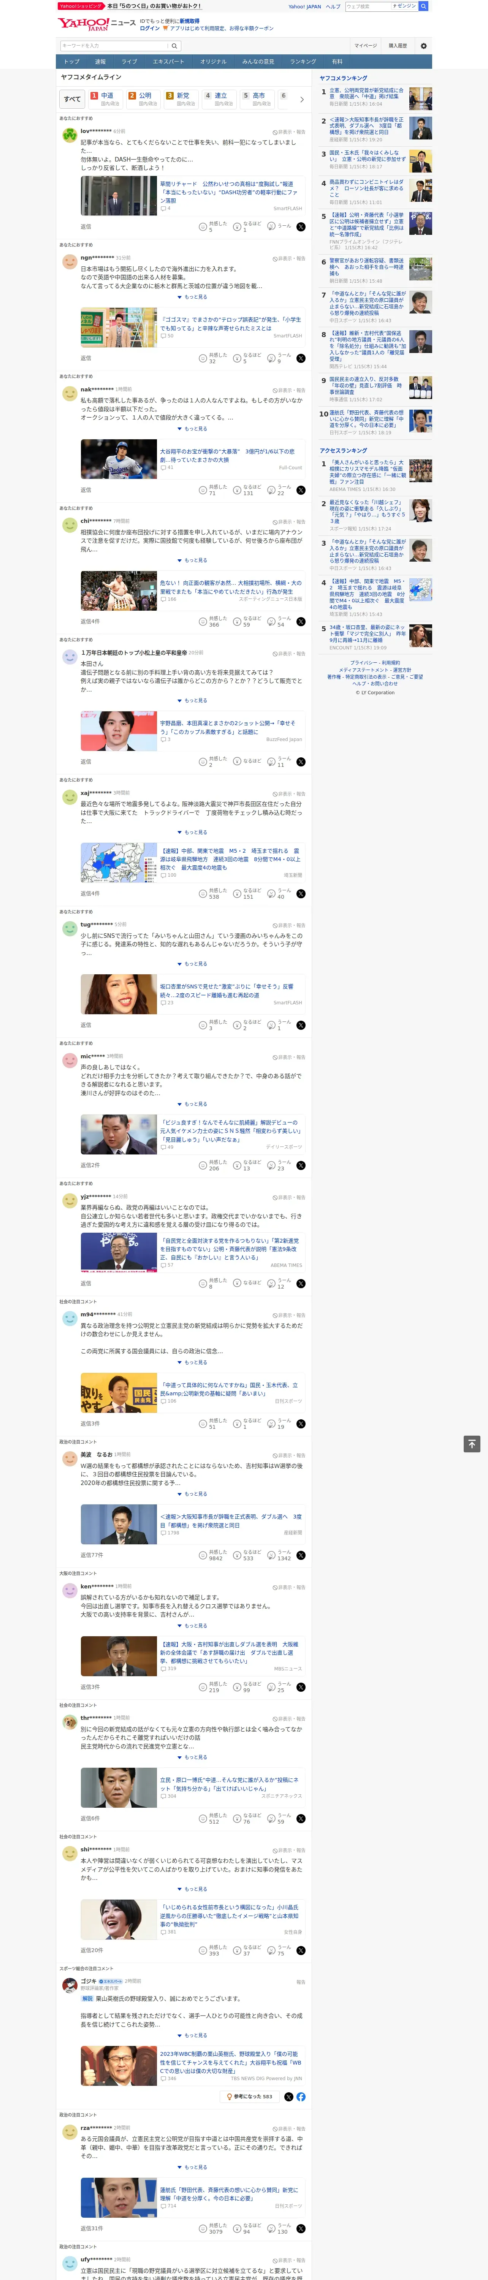Screen dimensions: 488x2280
Task: Click 非表示・報告 on lov******** comment
Action: (x=289, y=132)
